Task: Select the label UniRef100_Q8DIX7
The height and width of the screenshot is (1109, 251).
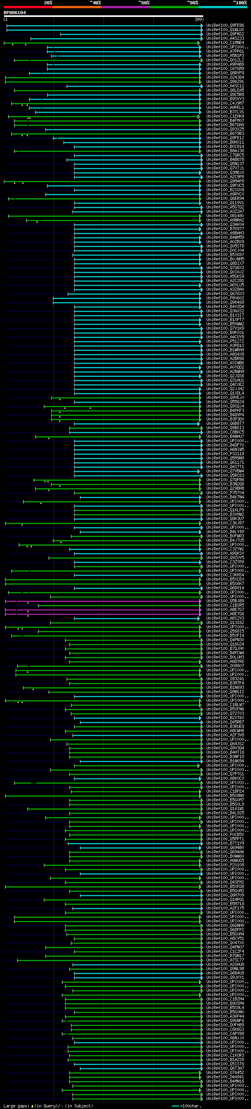Action: (x=225, y=263)
